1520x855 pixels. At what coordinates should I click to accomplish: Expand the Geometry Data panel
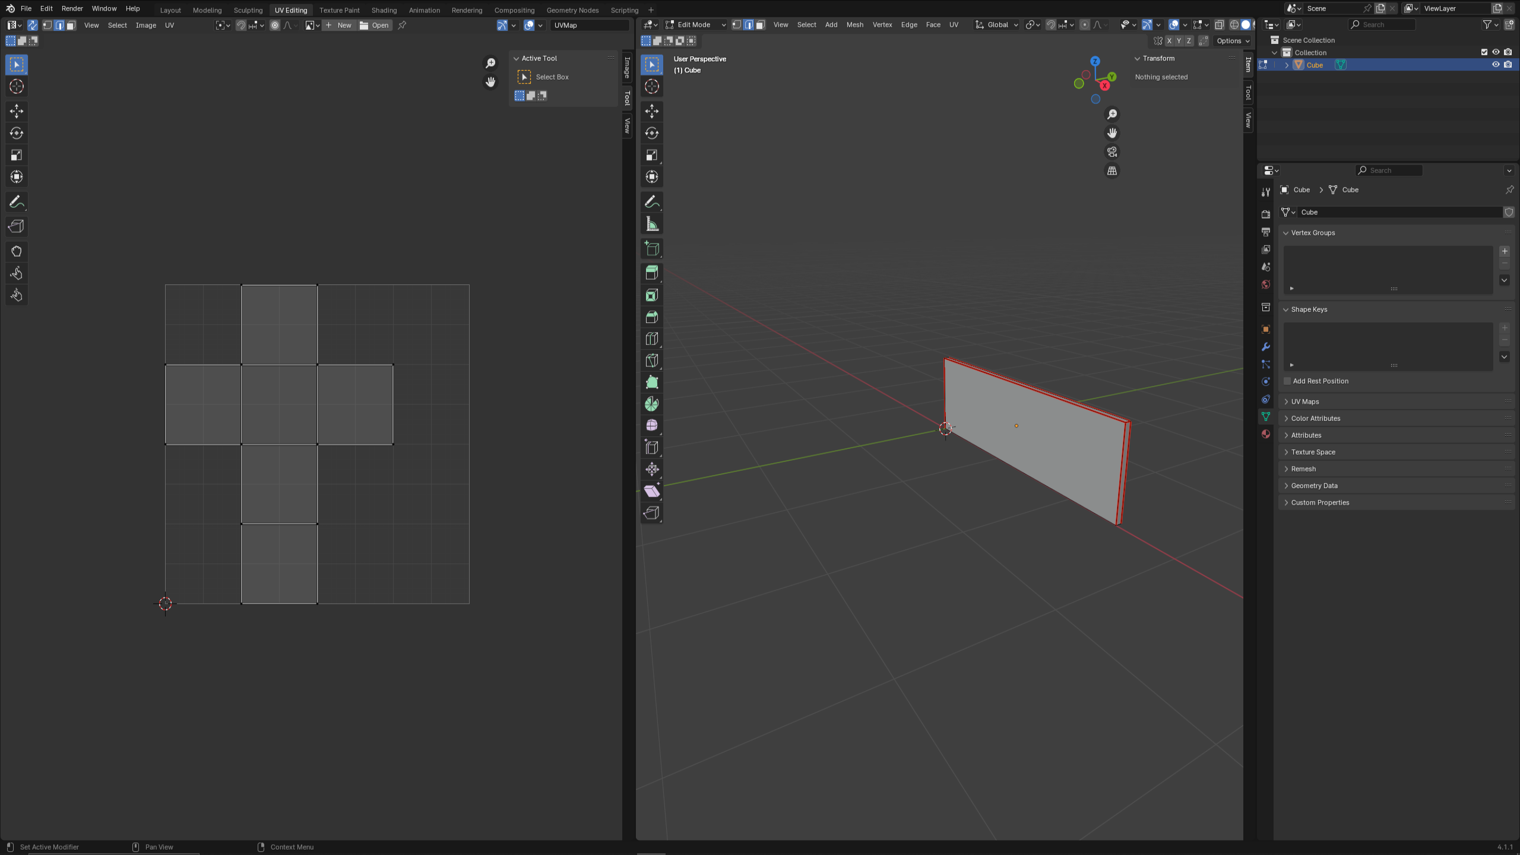tap(1314, 486)
